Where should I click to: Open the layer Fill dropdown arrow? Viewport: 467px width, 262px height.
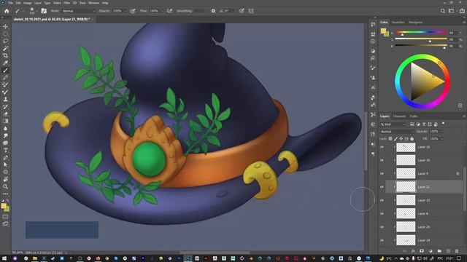pos(442,139)
